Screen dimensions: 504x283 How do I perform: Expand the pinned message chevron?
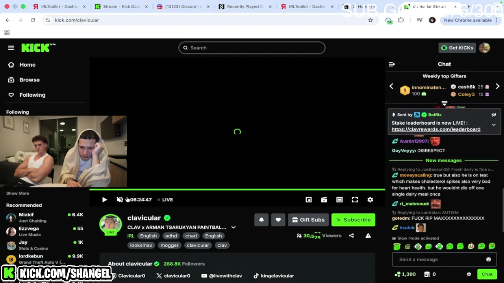494,125
